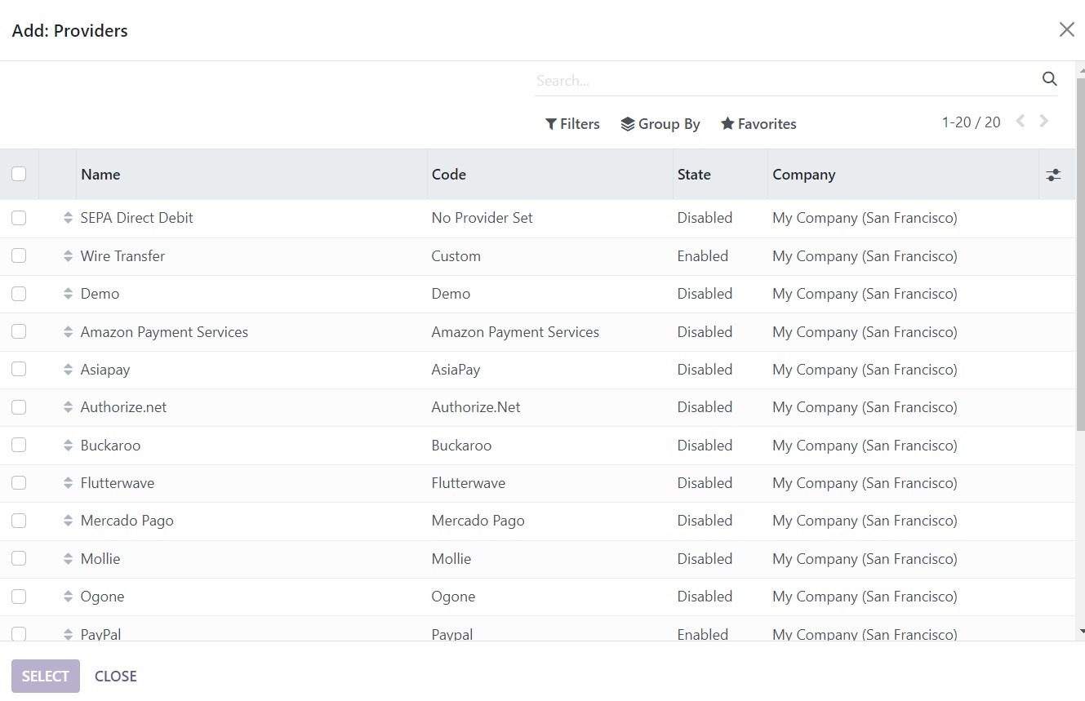Click the Disabled state for Mollie
This screenshot has height=701, width=1085.
click(x=705, y=559)
